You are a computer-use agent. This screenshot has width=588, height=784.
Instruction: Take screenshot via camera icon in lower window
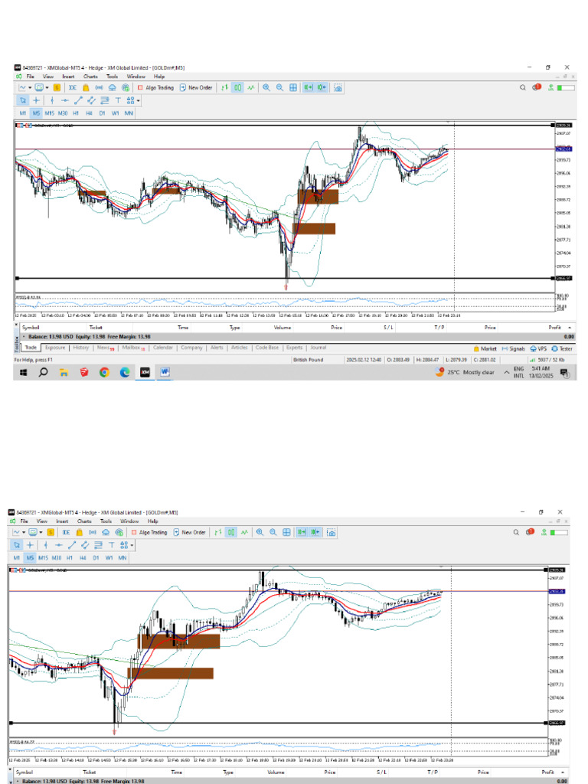click(332, 532)
